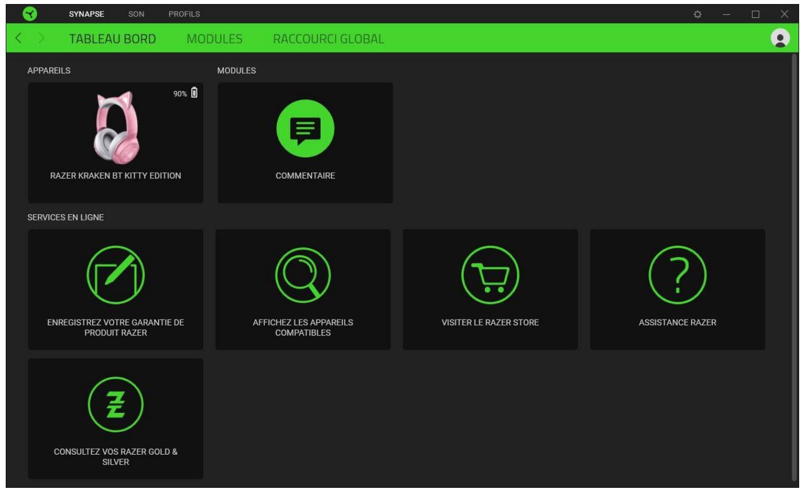Click the warranty registration pencil icon

(116, 275)
